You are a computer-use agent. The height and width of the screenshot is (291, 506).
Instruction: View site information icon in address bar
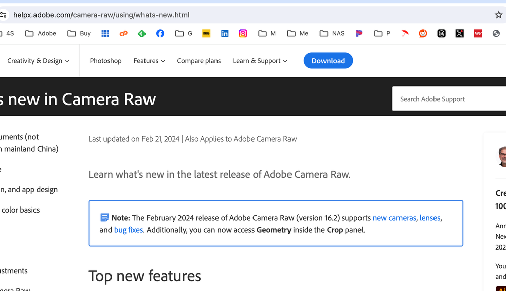pos(3,15)
